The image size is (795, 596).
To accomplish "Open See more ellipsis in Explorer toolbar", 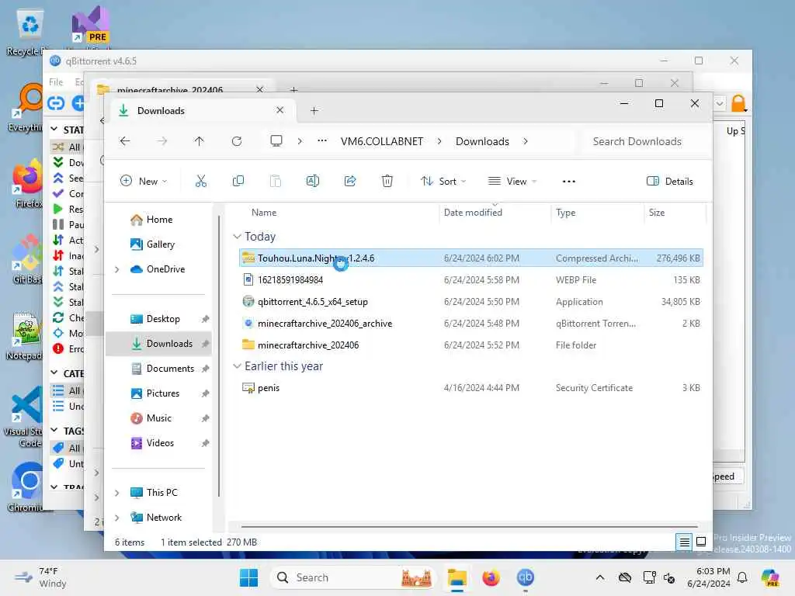I will click(x=569, y=181).
